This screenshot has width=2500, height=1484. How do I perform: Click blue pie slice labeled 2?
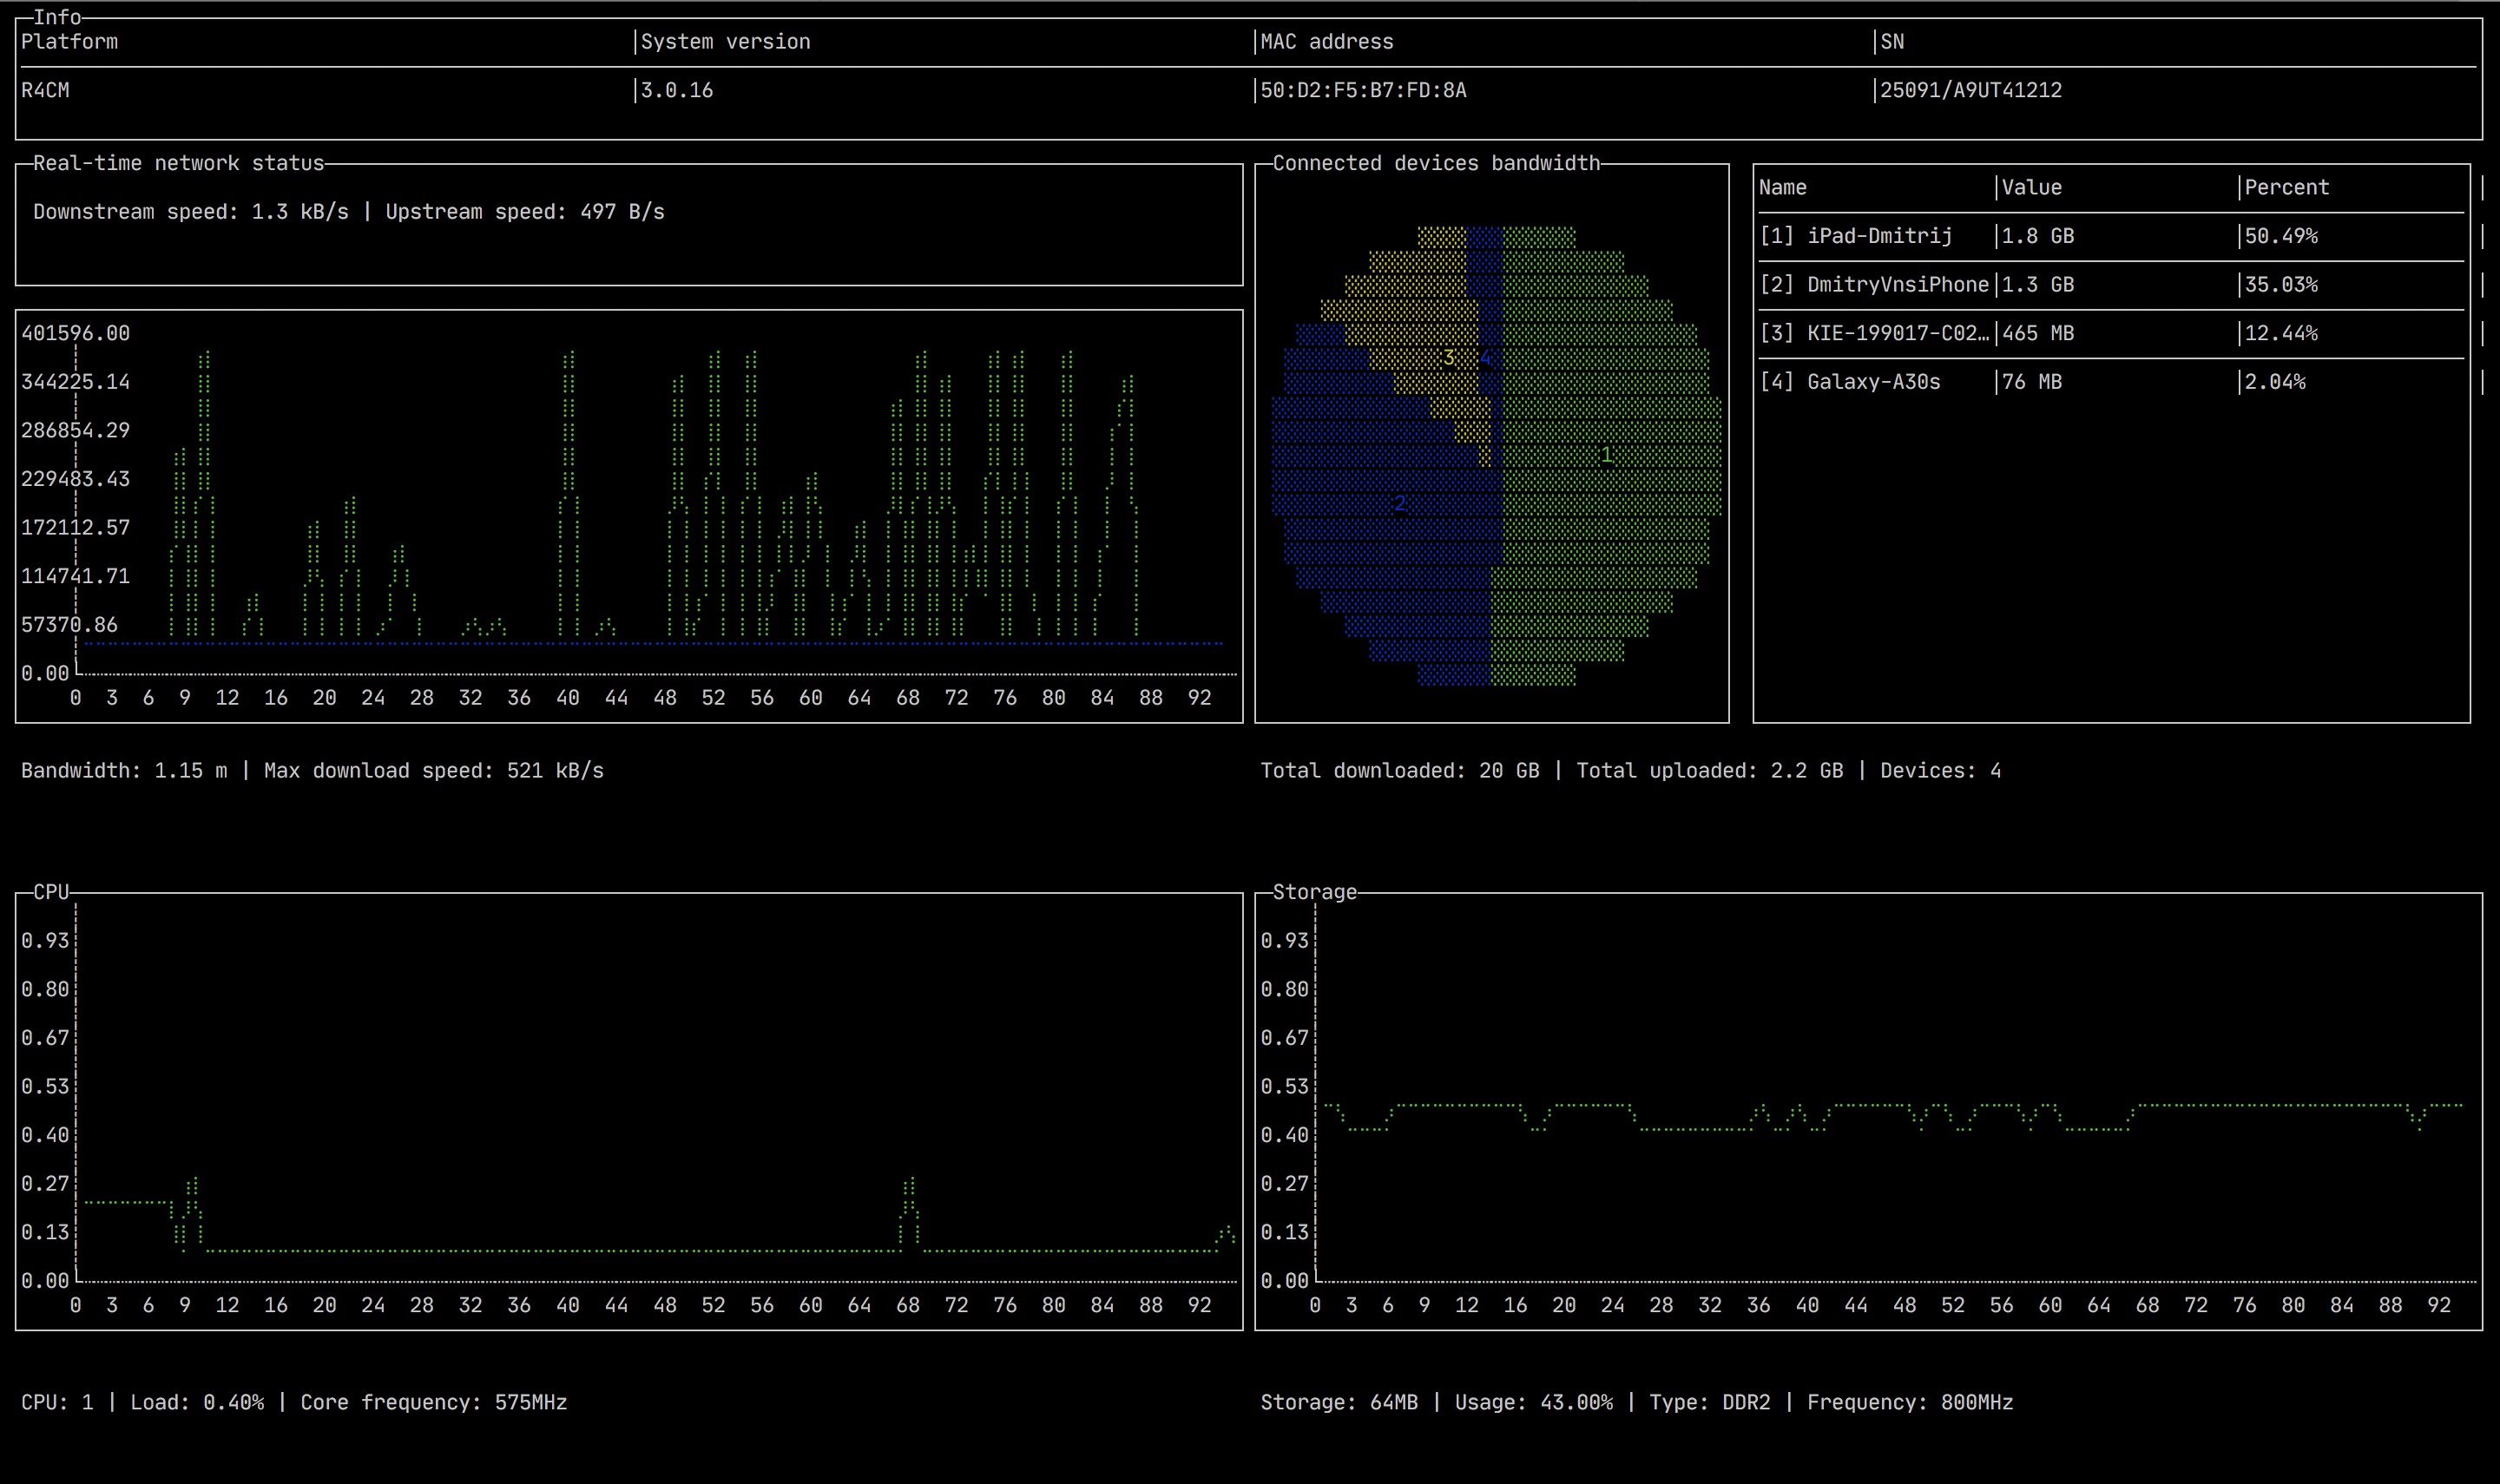(x=1399, y=503)
